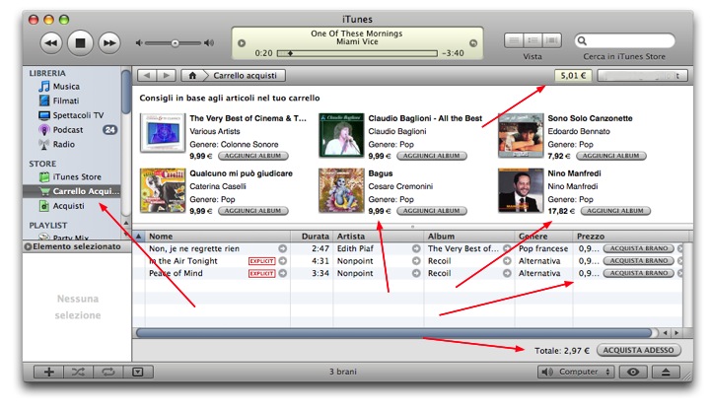Sort by Album column

[469, 237]
